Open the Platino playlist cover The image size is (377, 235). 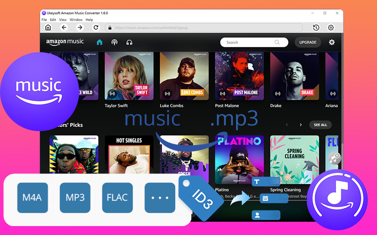[x=239, y=160]
